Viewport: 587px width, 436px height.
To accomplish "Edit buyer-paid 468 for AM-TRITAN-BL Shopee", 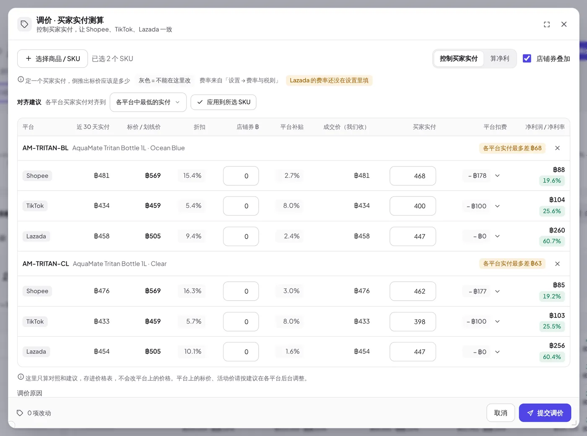I will point(413,176).
